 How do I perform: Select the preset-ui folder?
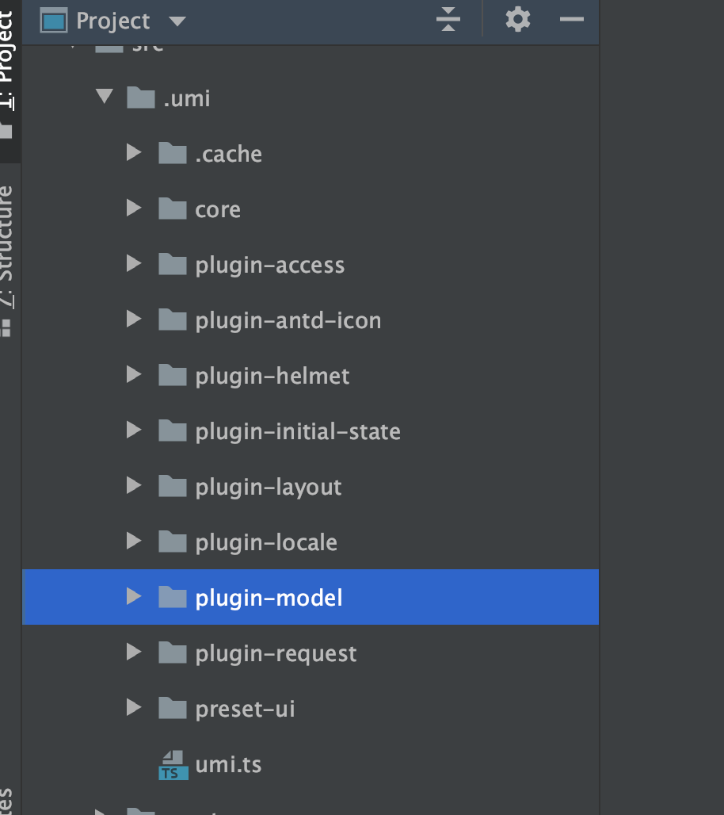246,708
